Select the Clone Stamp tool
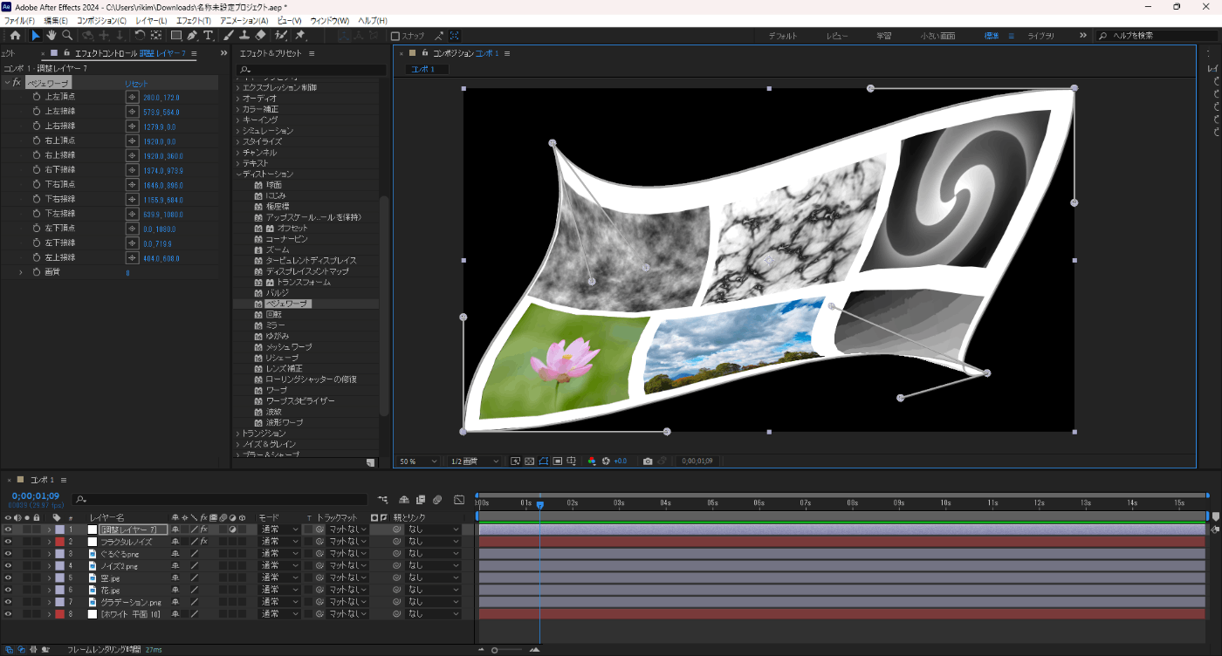This screenshot has width=1222, height=656. [244, 36]
